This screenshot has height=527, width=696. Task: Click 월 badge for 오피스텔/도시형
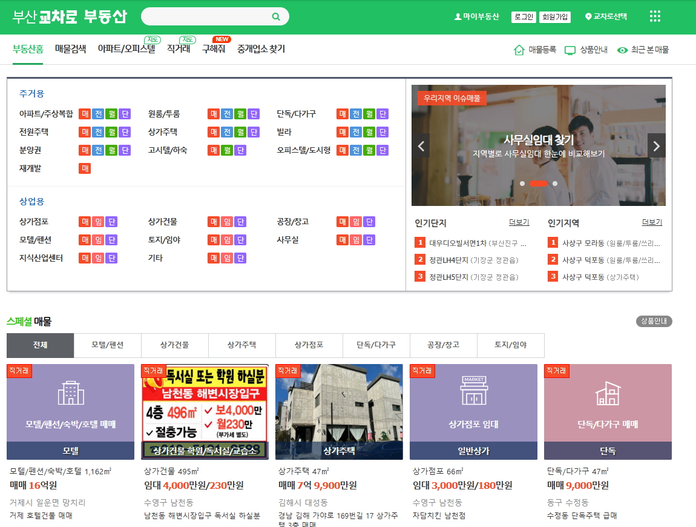[369, 150]
